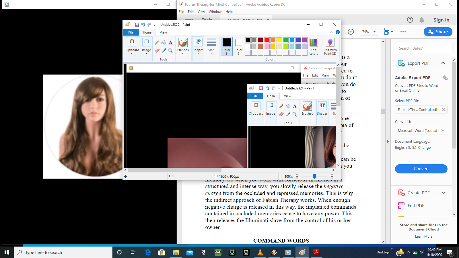The height and width of the screenshot is (258, 459).
Task: Open File tab in Untitled2325 Paint
Action: tap(131, 32)
